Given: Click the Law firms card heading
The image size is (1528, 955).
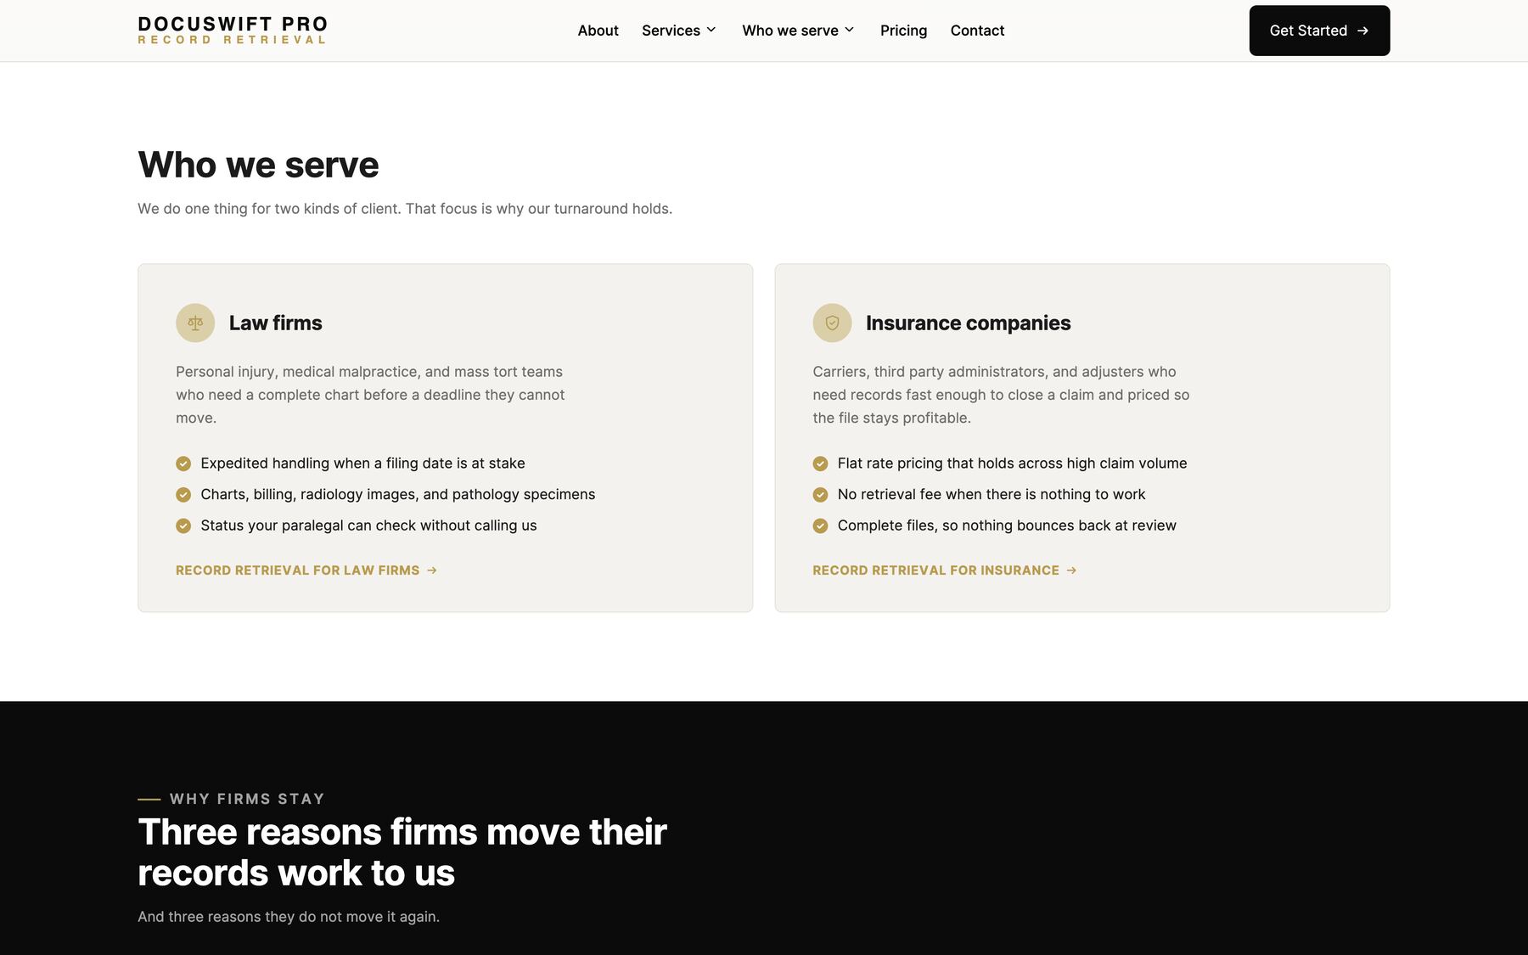Looking at the screenshot, I should (x=276, y=323).
